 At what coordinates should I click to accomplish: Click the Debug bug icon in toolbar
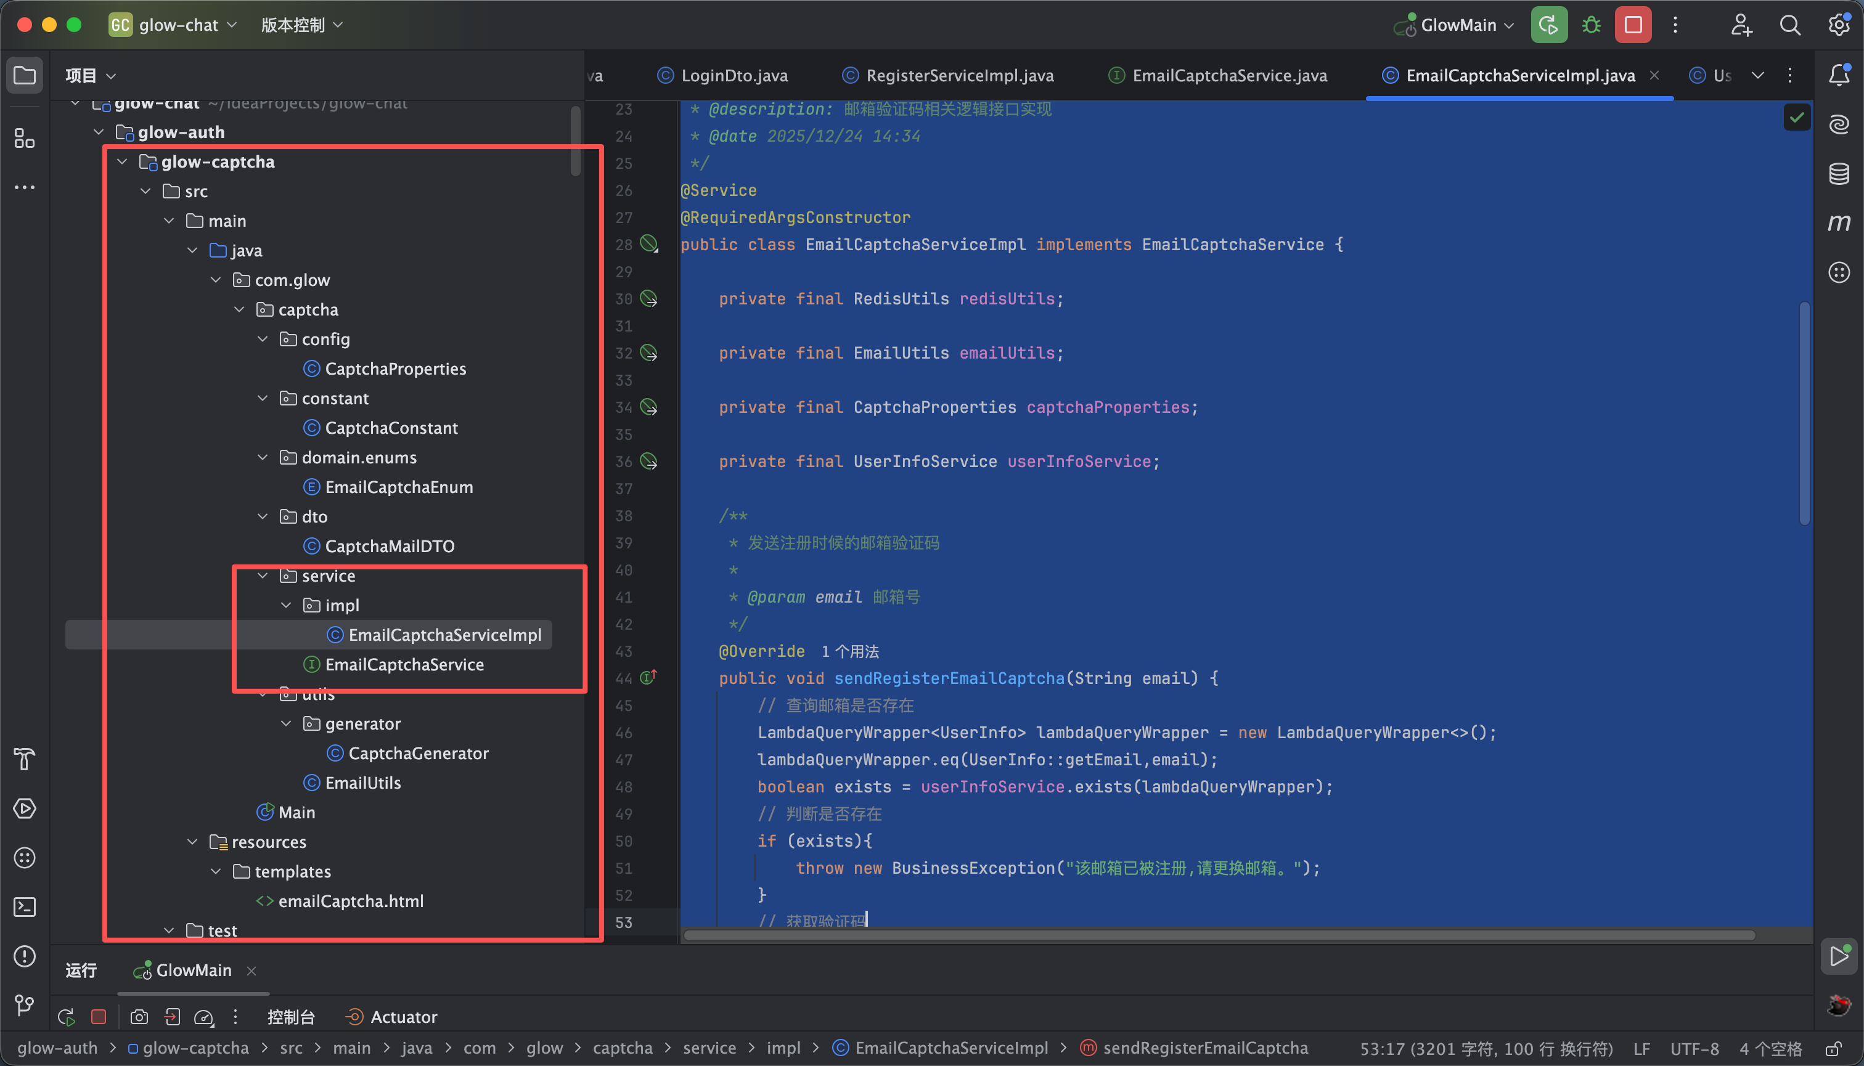click(1591, 25)
